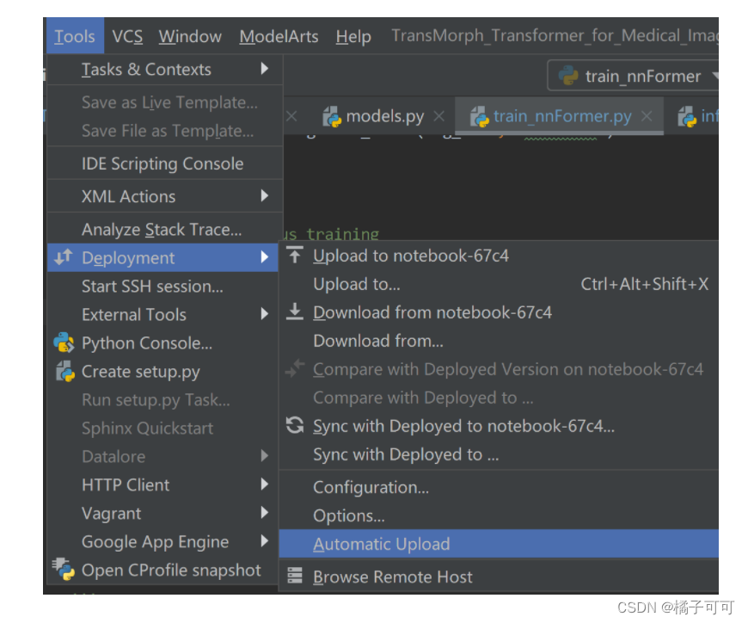The height and width of the screenshot is (623, 748).
Task: Click the upload arrow icon for notebook-67c4
Action: (x=295, y=255)
